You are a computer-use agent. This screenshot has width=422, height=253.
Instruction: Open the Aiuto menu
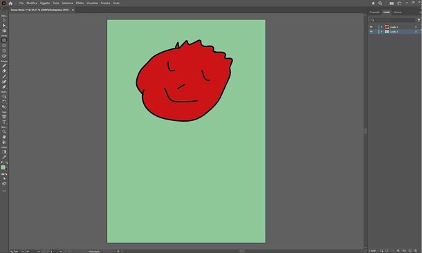(116, 3)
